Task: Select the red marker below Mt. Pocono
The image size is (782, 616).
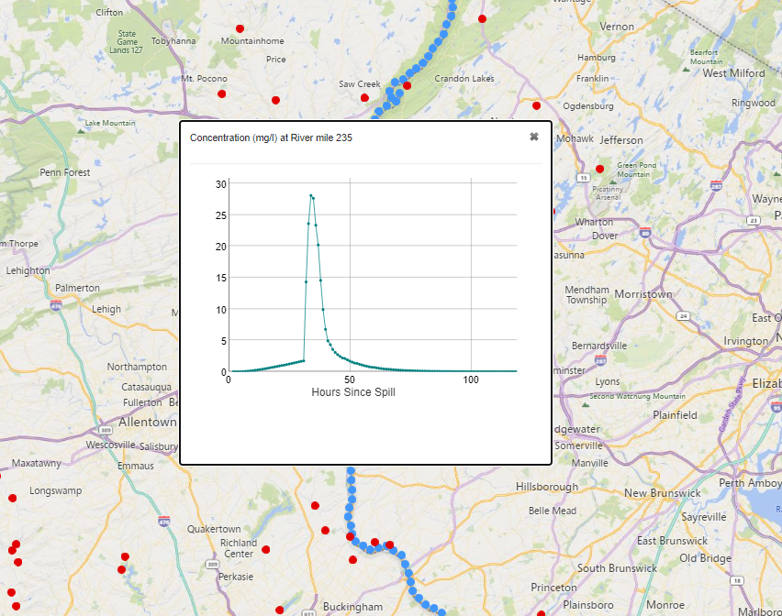Action: pyautogui.click(x=222, y=93)
